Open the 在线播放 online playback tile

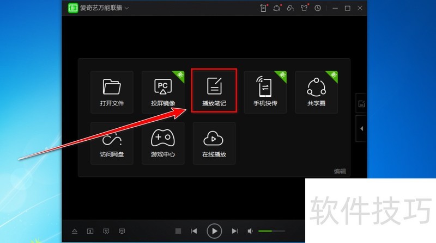(214, 143)
